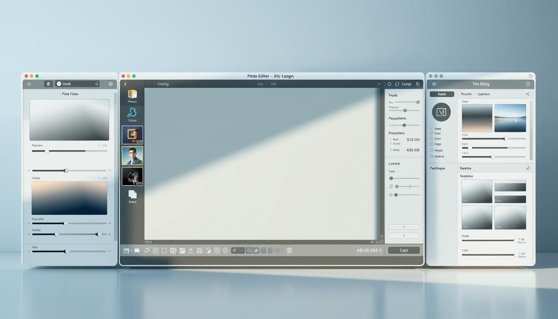Click the blank document icon in the editor sidebar
The height and width of the screenshot is (319, 558).
pos(132,194)
